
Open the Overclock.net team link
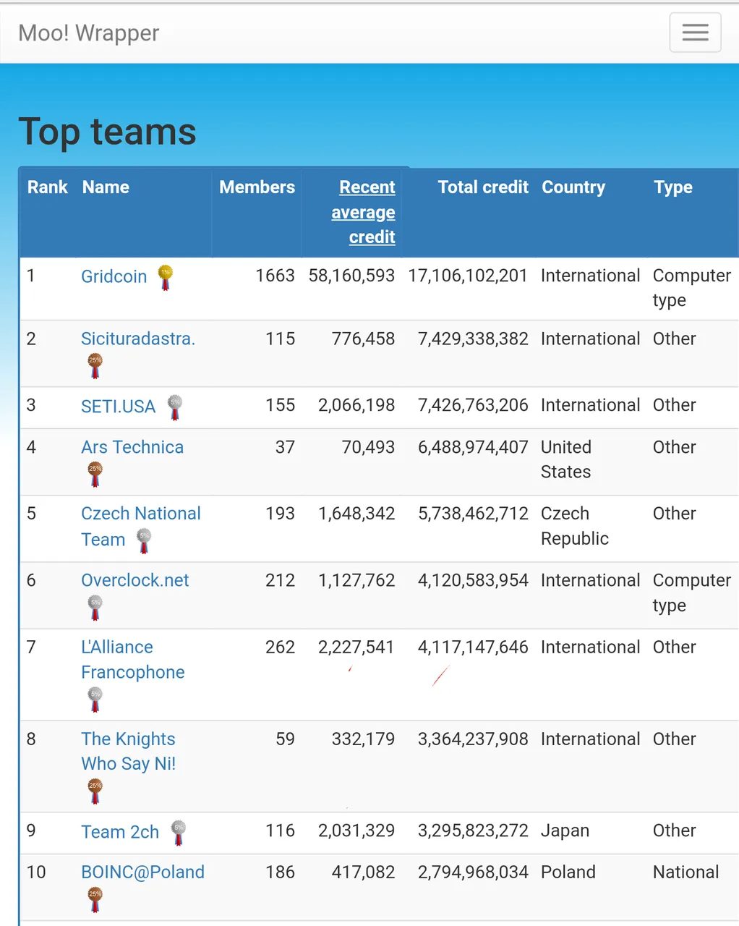pos(135,580)
